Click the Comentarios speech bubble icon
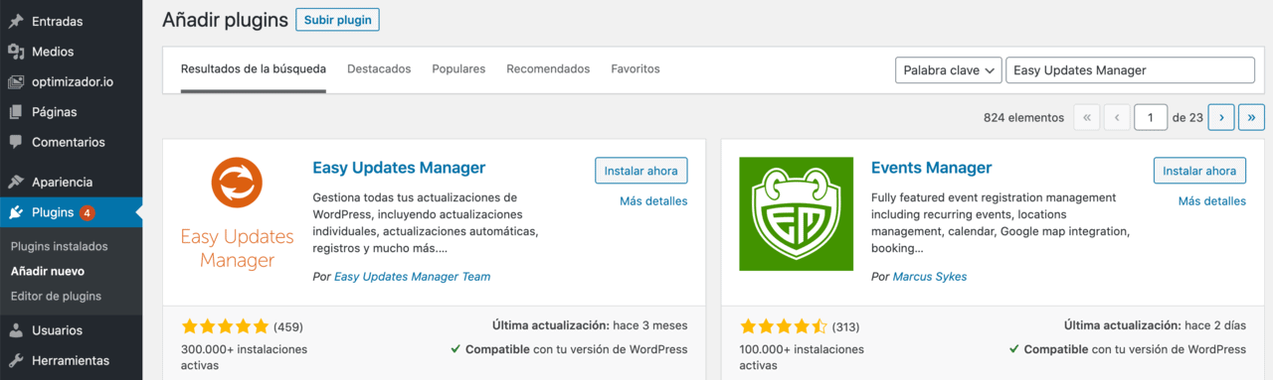The image size is (1273, 380). point(16,142)
